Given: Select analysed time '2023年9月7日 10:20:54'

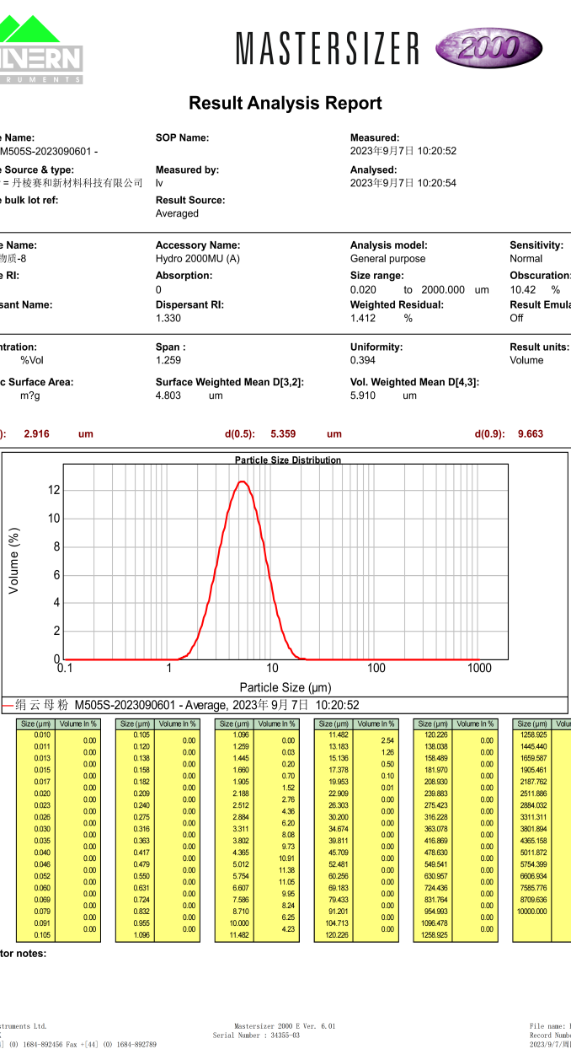Looking at the screenshot, I should coord(403,182).
